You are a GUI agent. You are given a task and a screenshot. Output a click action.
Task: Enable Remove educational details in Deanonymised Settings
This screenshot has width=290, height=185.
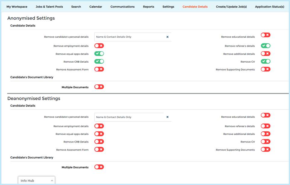(265, 115)
